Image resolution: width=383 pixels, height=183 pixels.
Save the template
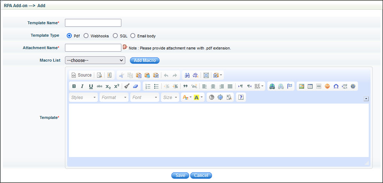180,176
